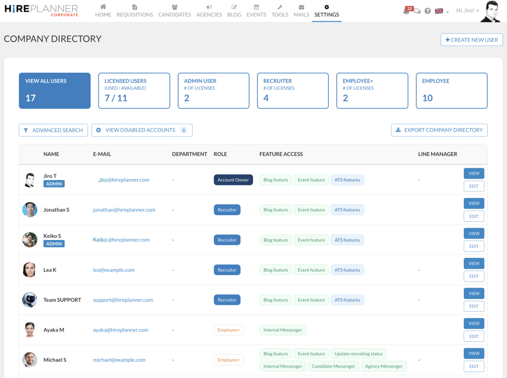Viewport: 507px width, 378px height.
Task: Expand the Advanced Search filter
Action: [x=53, y=130]
